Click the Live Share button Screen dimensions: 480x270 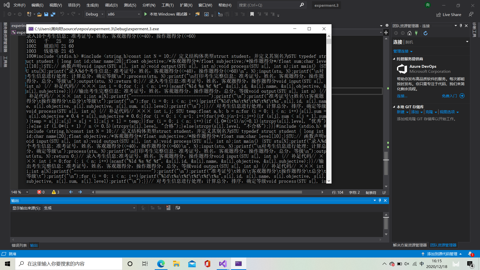click(x=449, y=15)
